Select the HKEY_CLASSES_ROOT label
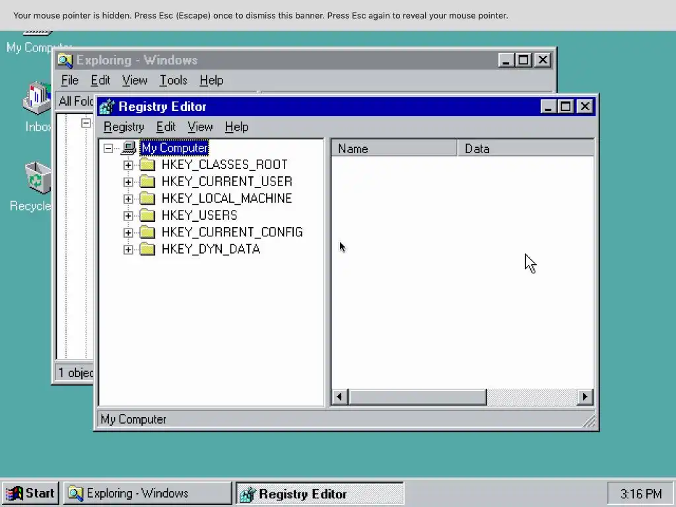This screenshot has height=507, width=676. (x=224, y=164)
